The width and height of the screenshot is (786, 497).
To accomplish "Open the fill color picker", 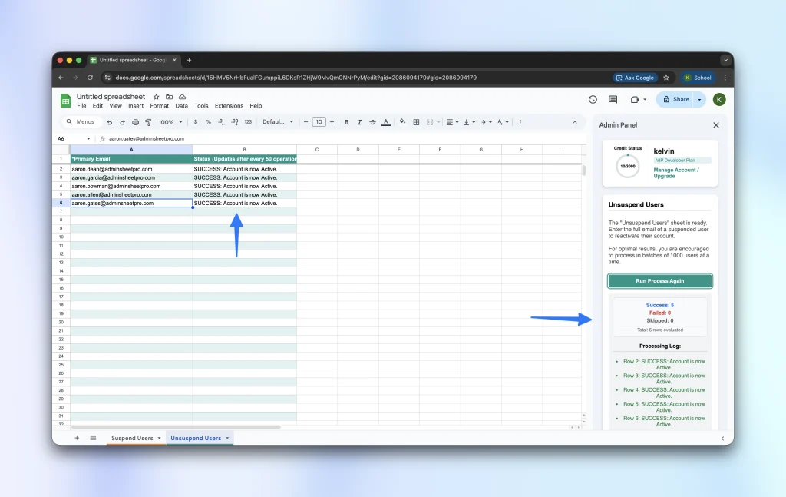I will [x=403, y=122].
